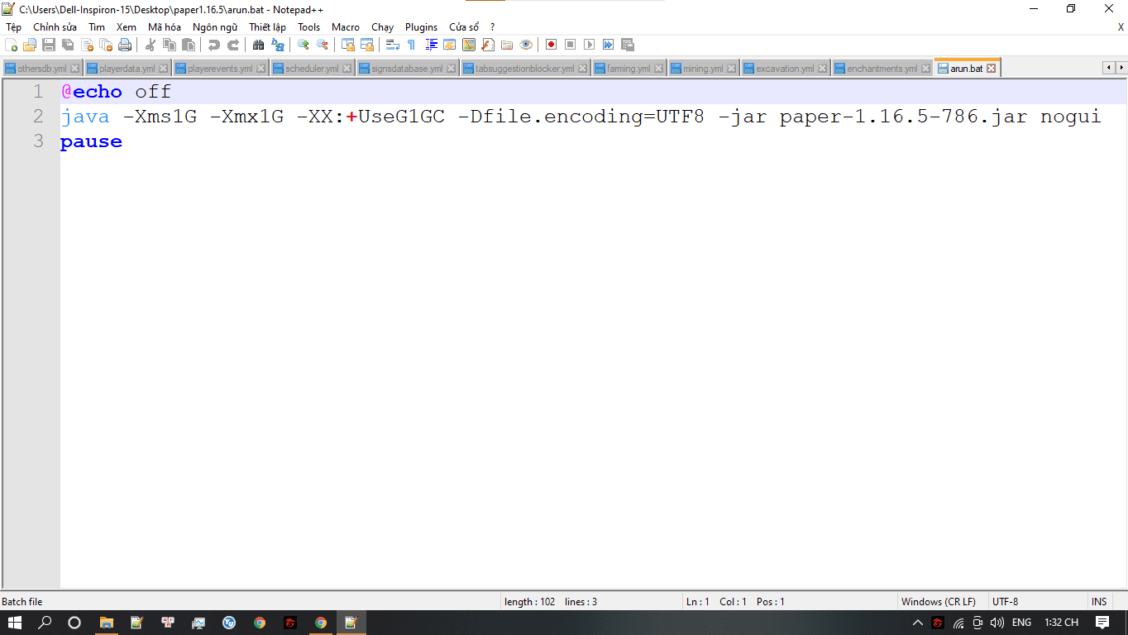Image resolution: width=1128 pixels, height=635 pixels.
Task: Toggle synchronized horizontal scrolling
Action: click(x=367, y=45)
